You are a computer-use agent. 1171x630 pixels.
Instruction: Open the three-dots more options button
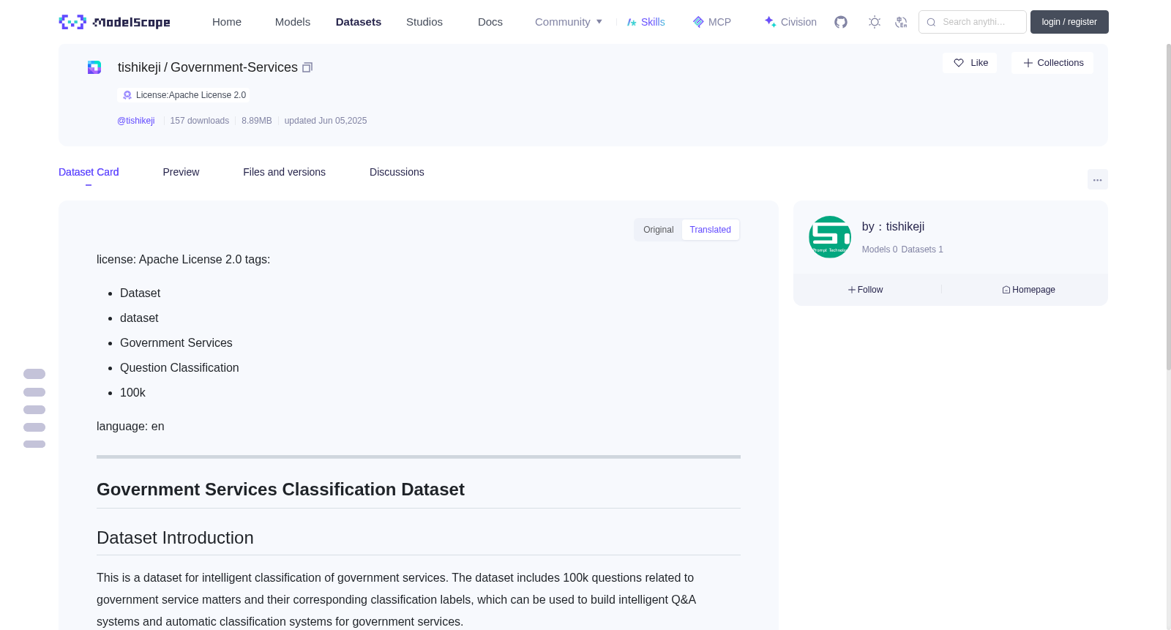[1097, 179]
